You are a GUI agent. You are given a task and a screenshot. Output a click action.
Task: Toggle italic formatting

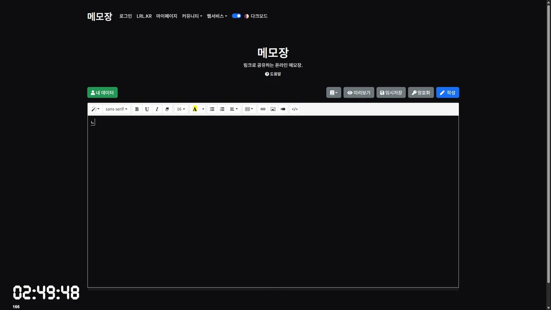(x=157, y=109)
